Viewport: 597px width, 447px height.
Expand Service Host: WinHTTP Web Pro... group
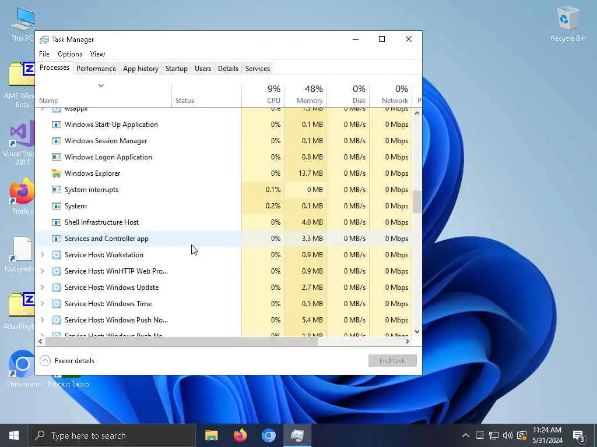tap(42, 271)
